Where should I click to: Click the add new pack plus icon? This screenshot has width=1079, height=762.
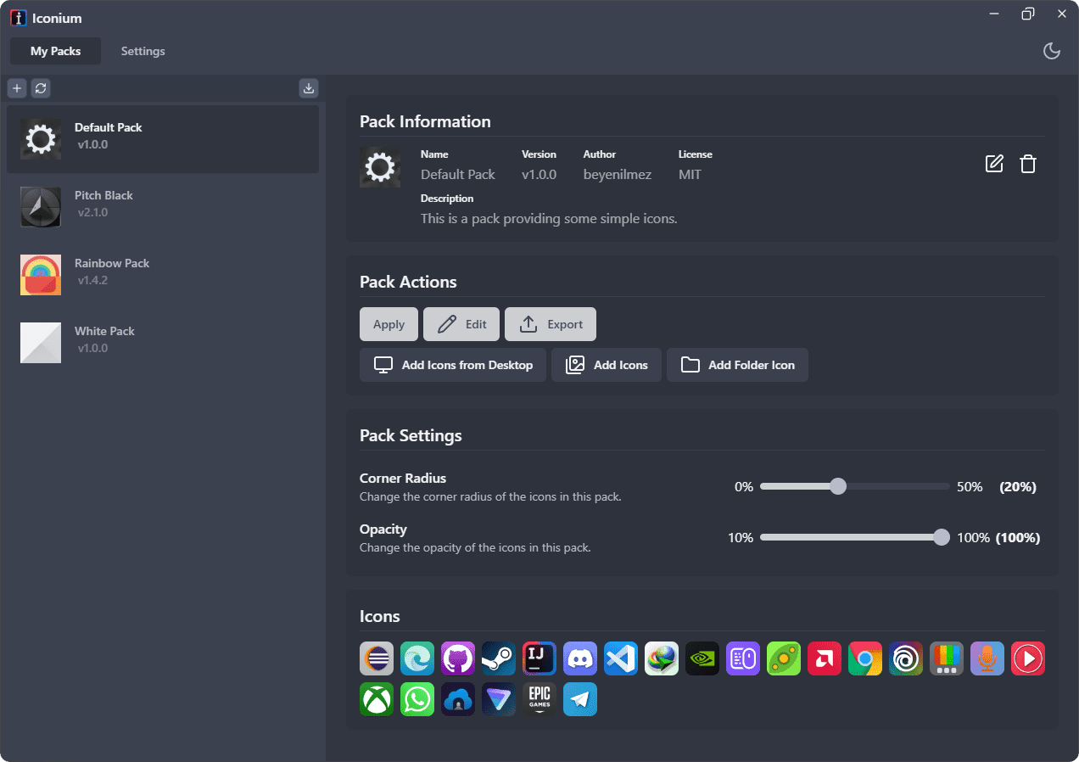pyautogui.click(x=17, y=88)
